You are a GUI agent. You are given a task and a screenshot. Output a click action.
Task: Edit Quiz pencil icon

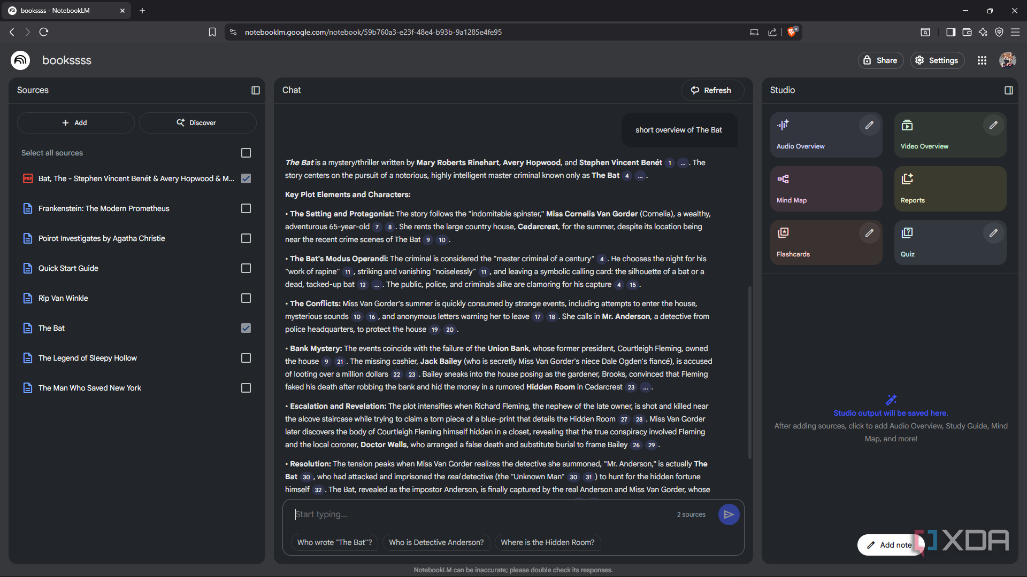[x=993, y=233]
